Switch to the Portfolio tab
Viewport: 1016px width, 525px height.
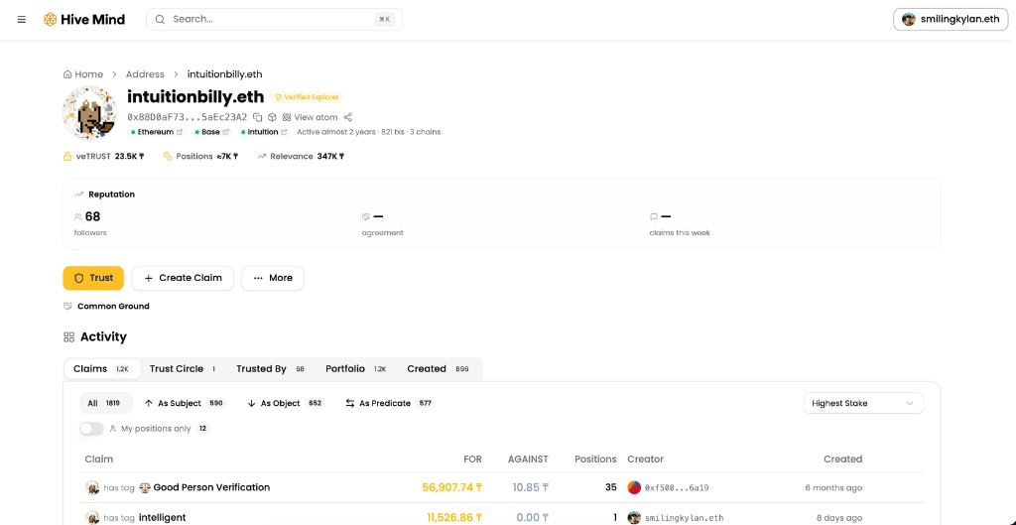tap(356, 369)
